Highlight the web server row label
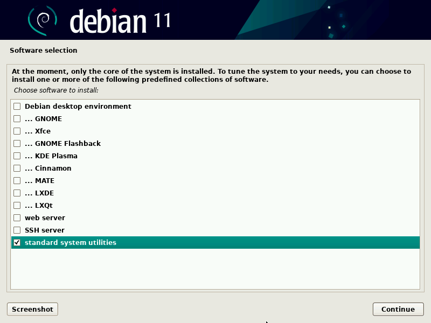431x323 pixels. tap(45, 218)
